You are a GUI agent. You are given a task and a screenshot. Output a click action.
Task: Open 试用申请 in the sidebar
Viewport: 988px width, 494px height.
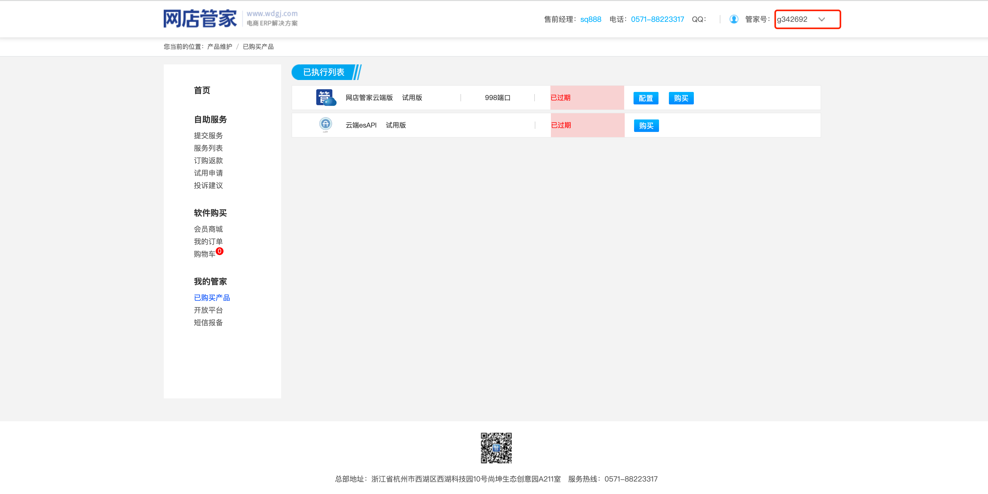click(x=208, y=173)
